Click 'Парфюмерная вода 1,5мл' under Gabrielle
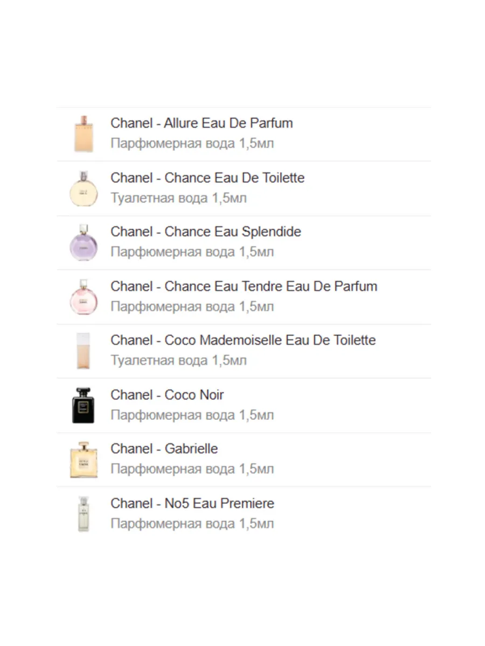Image resolution: width=485 pixels, height=646 pixels. click(x=192, y=469)
